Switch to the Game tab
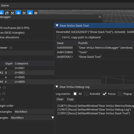134x134 pixels. coord(5,5)
